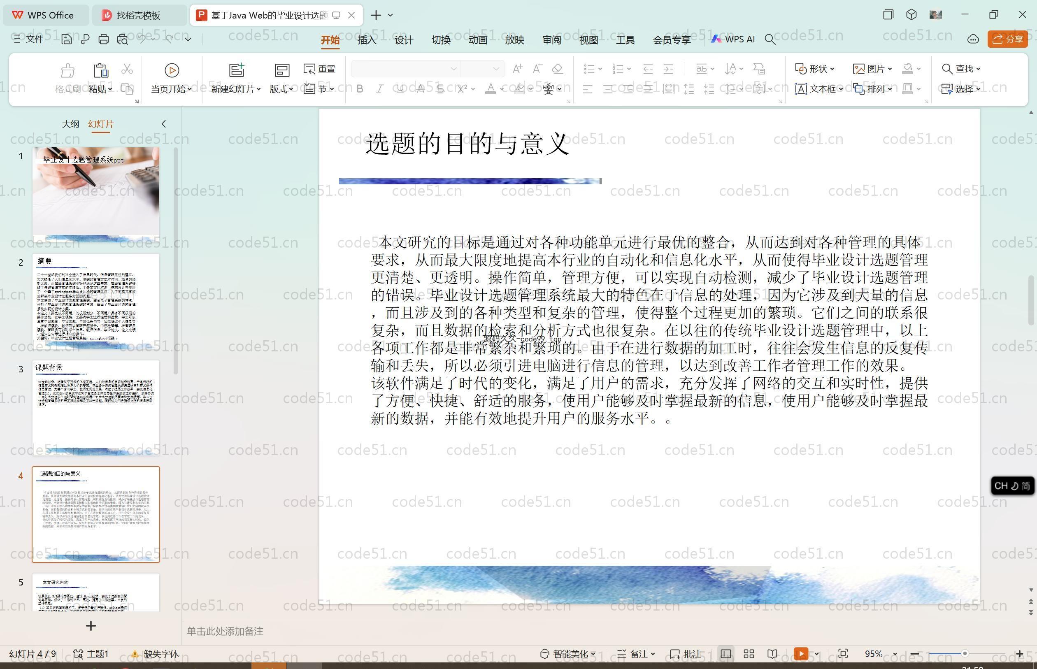Click the add slide plus below thumbnails
The width and height of the screenshot is (1037, 669).
point(91,626)
